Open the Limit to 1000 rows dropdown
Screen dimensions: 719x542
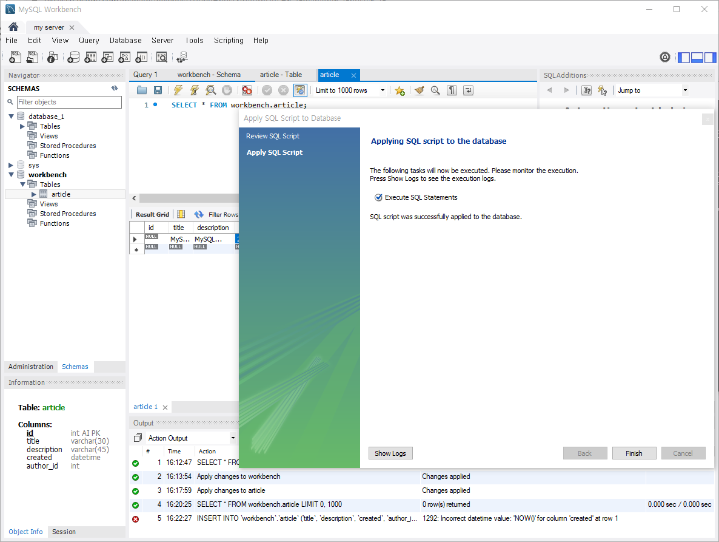point(383,90)
